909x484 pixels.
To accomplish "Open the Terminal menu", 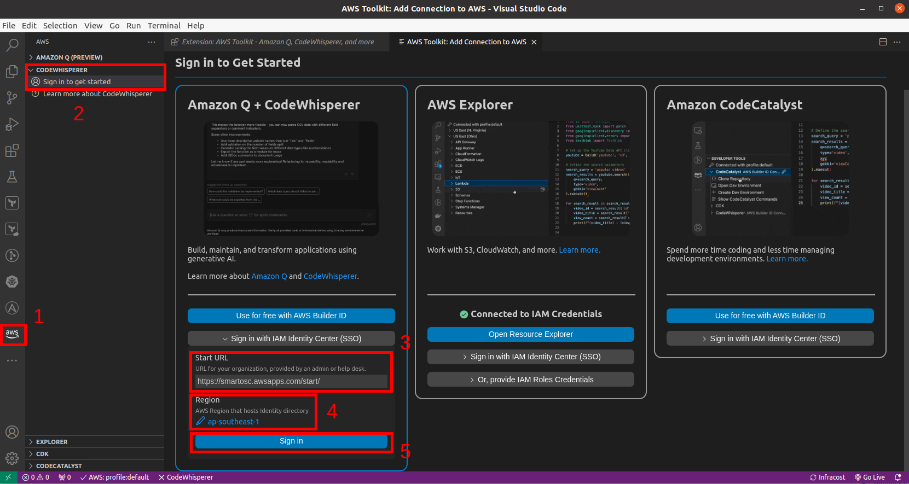I will (164, 26).
